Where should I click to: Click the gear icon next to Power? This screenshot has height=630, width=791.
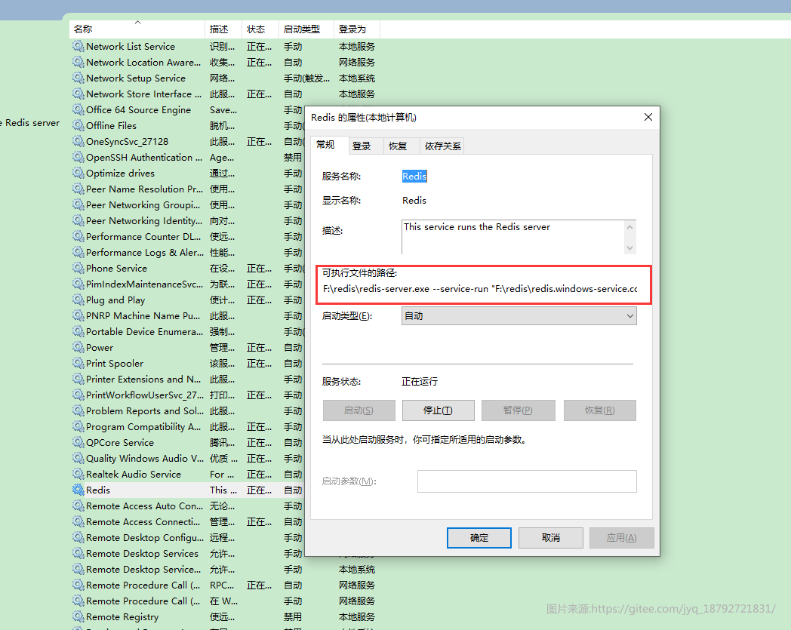pos(78,348)
